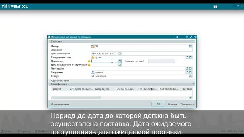The width and height of the screenshot is (244, 137).
Task: Click reset arrow icon beside Дата заполнения value
Action: (119, 53)
